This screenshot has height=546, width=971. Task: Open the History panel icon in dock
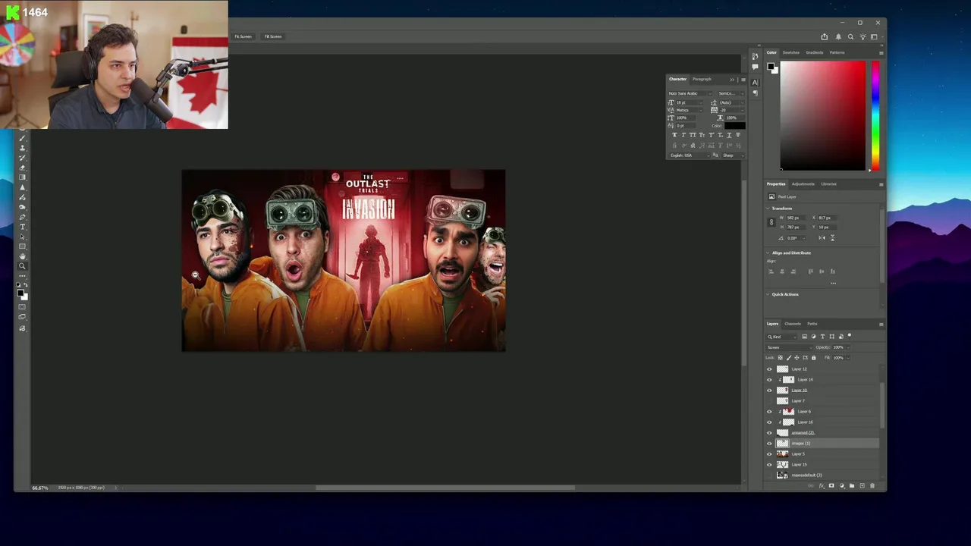pyautogui.click(x=755, y=57)
